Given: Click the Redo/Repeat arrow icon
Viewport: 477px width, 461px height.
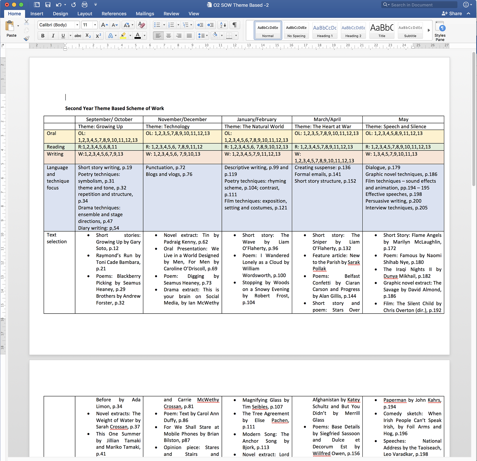Looking at the screenshot, I should click(74, 5).
